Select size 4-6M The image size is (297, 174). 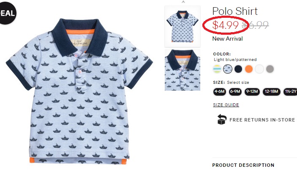[x=219, y=91]
